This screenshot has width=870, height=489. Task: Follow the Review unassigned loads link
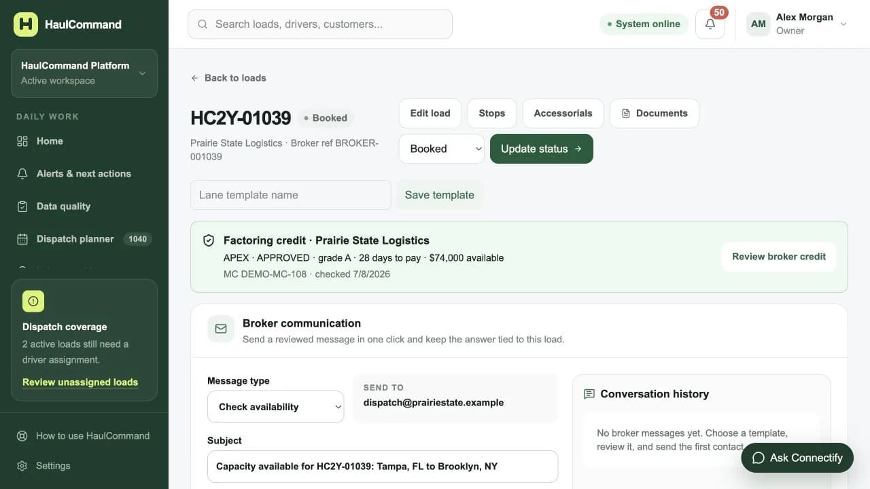(x=80, y=382)
